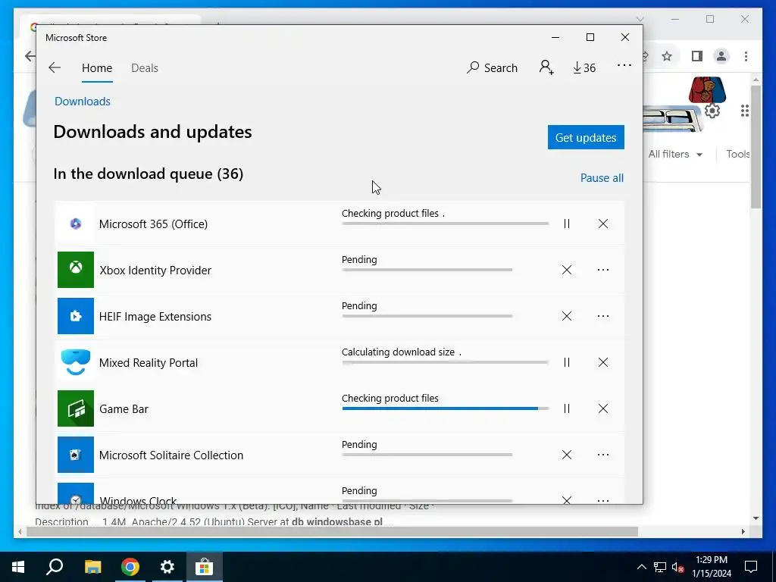This screenshot has width=776, height=582.
Task: Open Search in Microsoft Store
Action: coord(492,67)
